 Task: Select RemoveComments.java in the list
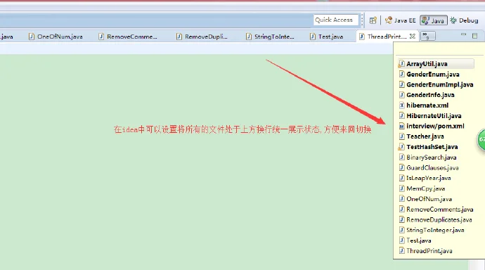[x=436, y=210]
